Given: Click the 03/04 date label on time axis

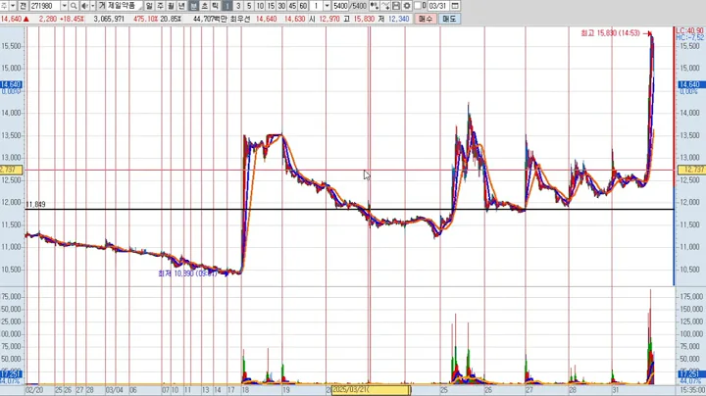Looking at the screenshot, I should pyautogui.click(x=114, y=390).
